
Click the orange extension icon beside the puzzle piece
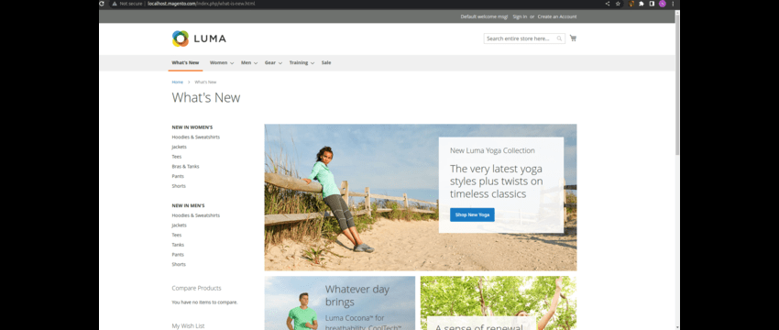tap(632, 4)
